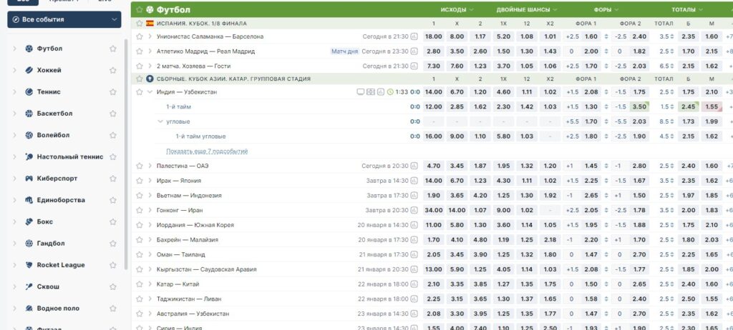
Task: Open the Форы column dropdown
Action: [606, 10]
